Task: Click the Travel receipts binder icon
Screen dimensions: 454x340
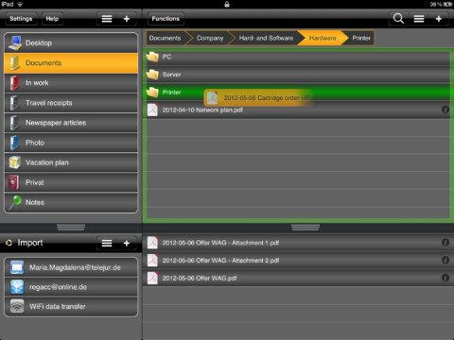Action: pos(14,103)
